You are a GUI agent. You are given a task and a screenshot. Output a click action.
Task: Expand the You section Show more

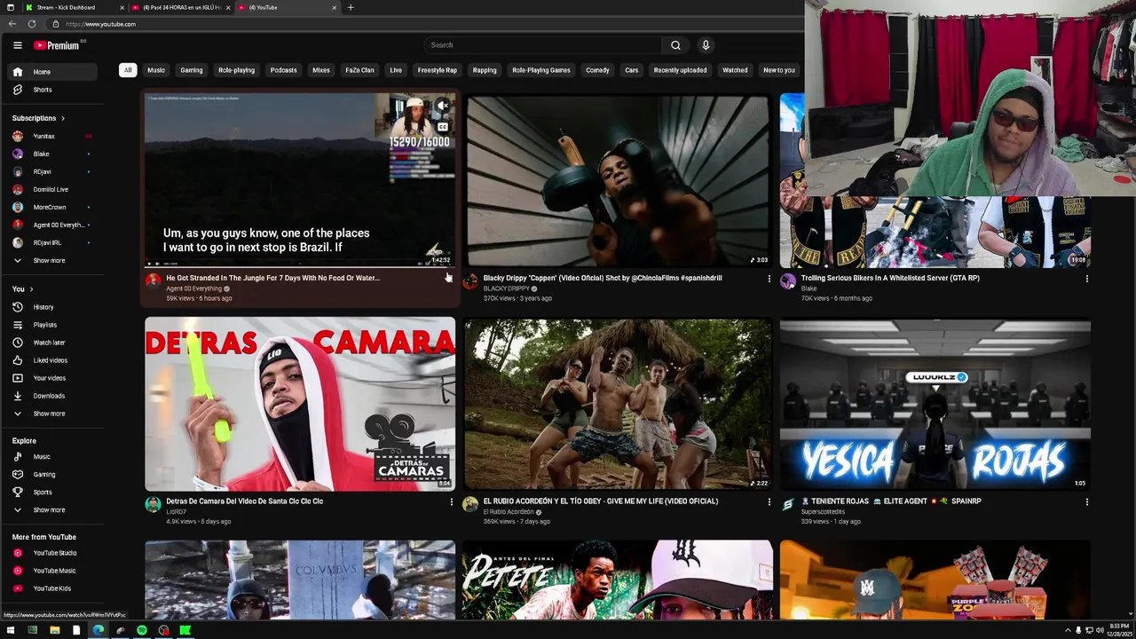click(53, 414)
